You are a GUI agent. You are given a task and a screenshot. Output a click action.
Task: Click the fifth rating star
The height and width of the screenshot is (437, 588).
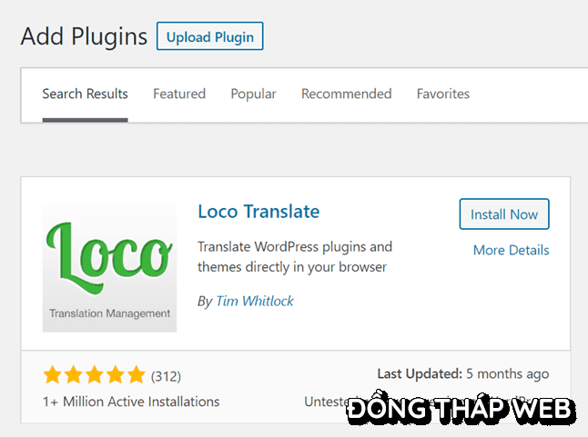(136, 374)
